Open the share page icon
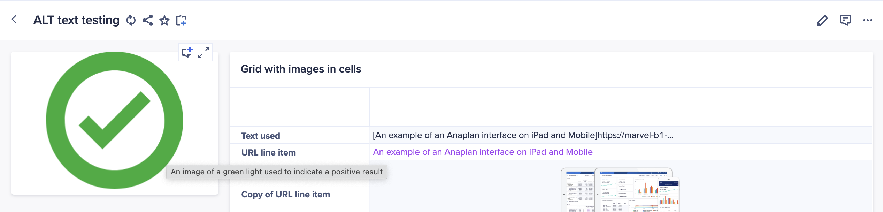The image size is (883, 212). tap(148, 20)
